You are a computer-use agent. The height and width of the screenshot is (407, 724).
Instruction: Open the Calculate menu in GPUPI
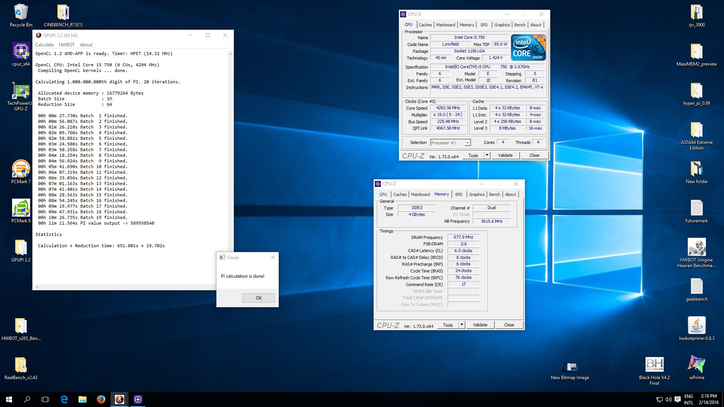point(44,44)
